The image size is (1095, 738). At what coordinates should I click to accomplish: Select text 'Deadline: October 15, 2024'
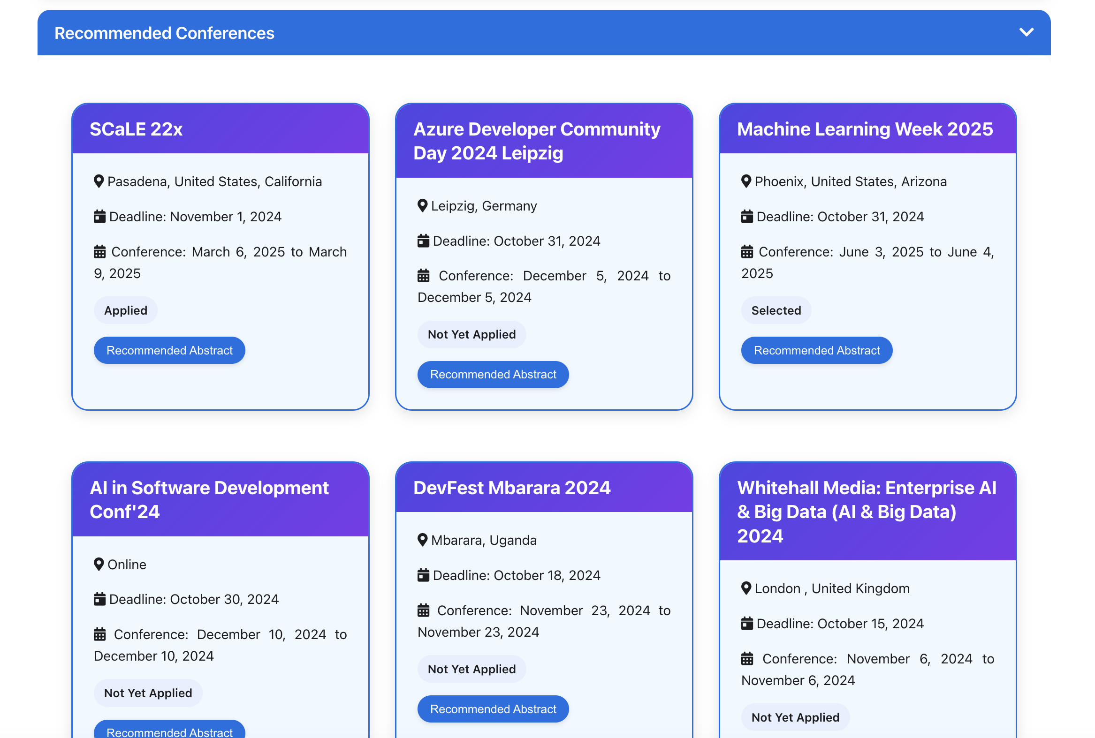pos(840,624)
